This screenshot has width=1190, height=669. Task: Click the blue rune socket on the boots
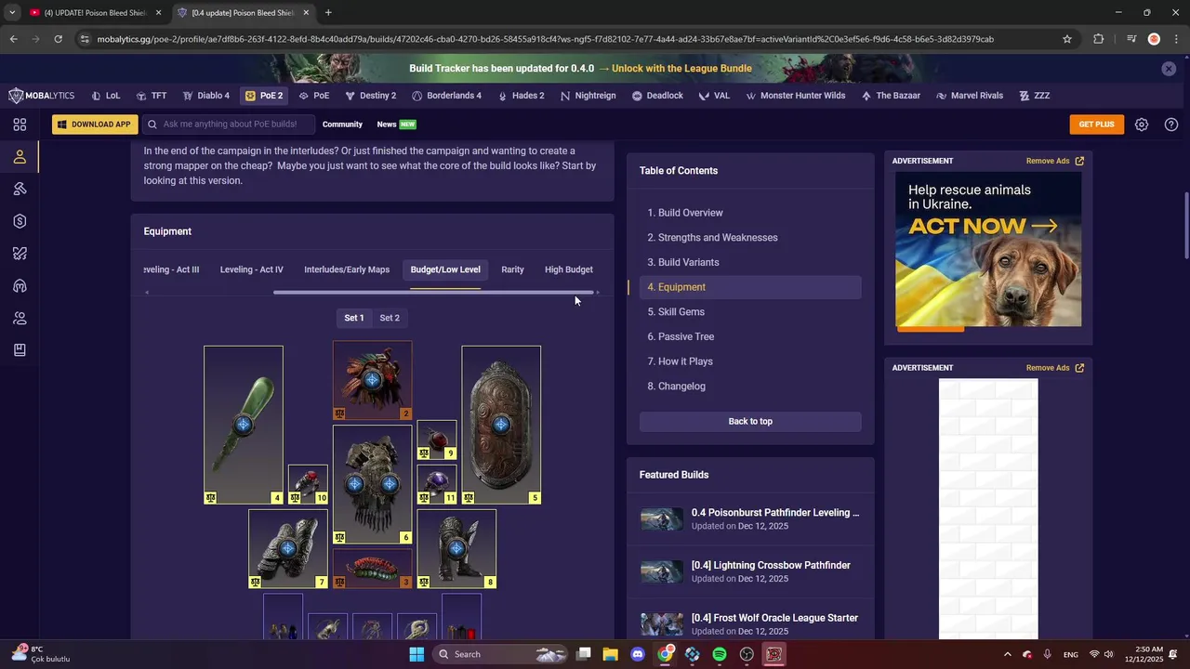point(456,548)
